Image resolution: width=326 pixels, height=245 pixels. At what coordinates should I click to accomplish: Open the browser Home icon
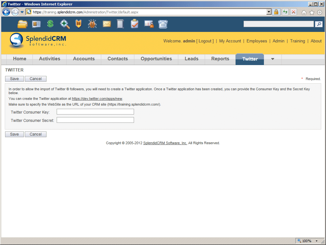pos(304,12)
